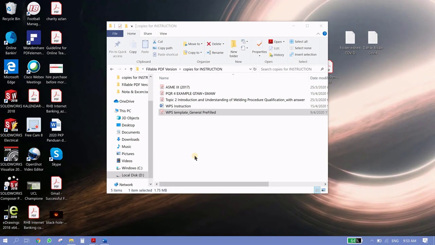
Task: Select PQR 4 EXAMPLE GTAW+SMAW file
Action: (x=190, y=93)
